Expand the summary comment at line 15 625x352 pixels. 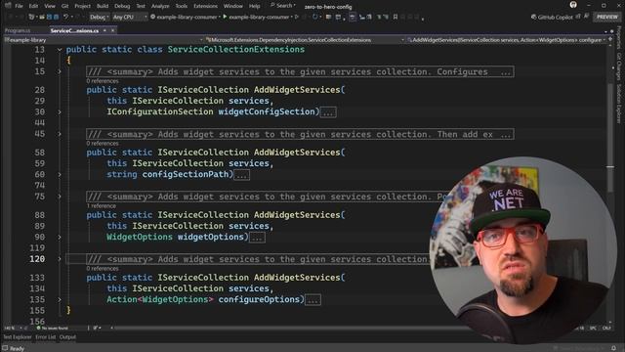click(60, 71)
